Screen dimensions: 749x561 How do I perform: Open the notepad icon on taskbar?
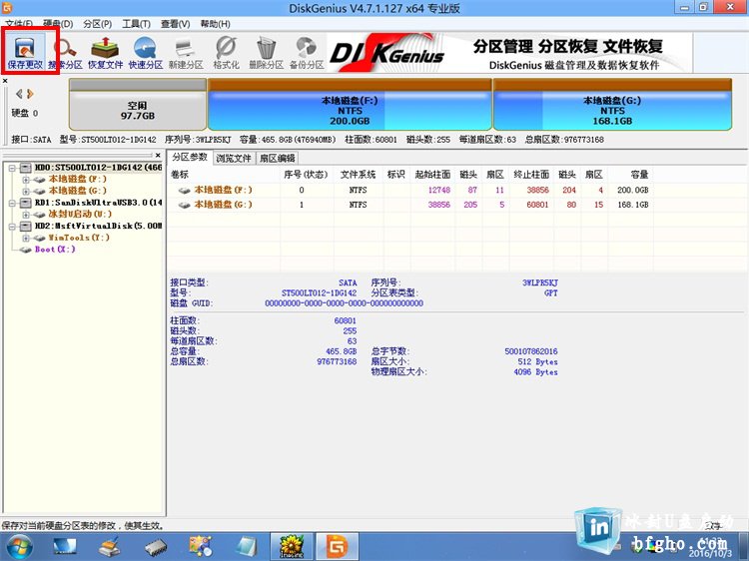tap(247, 547)
